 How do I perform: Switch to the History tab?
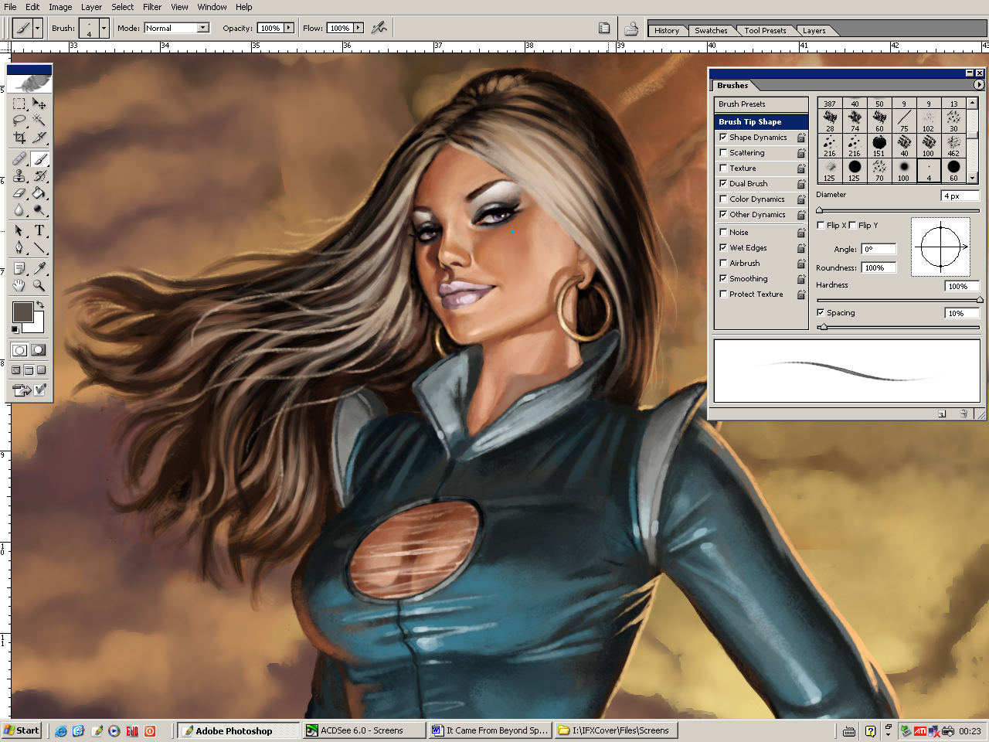coord(667,31)
